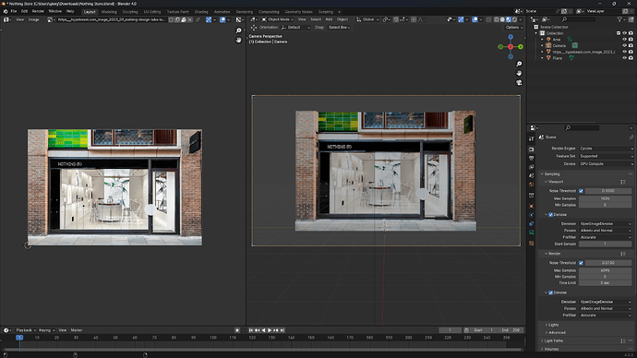Open the timeline Playback menu
The image size is (637, 358).
click(x=26, y=330)
